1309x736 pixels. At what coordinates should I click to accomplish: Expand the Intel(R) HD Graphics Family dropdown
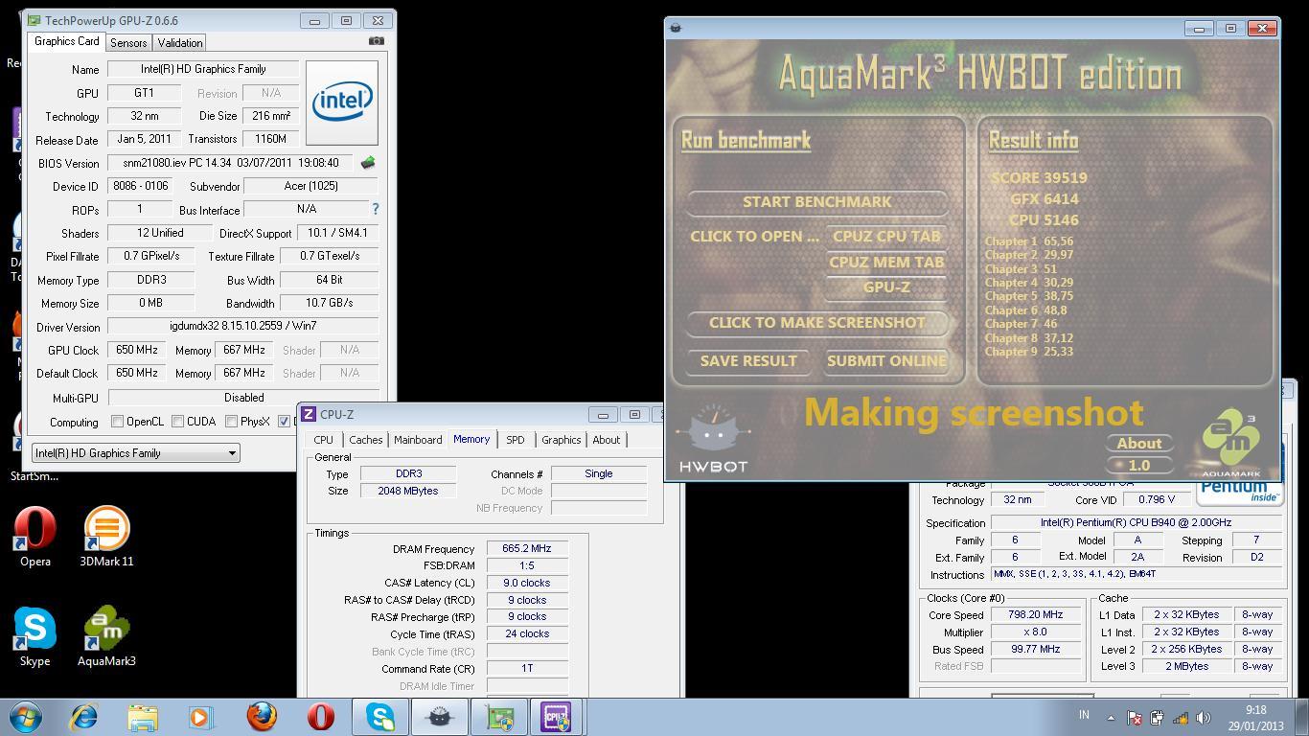tap(135, 453)
